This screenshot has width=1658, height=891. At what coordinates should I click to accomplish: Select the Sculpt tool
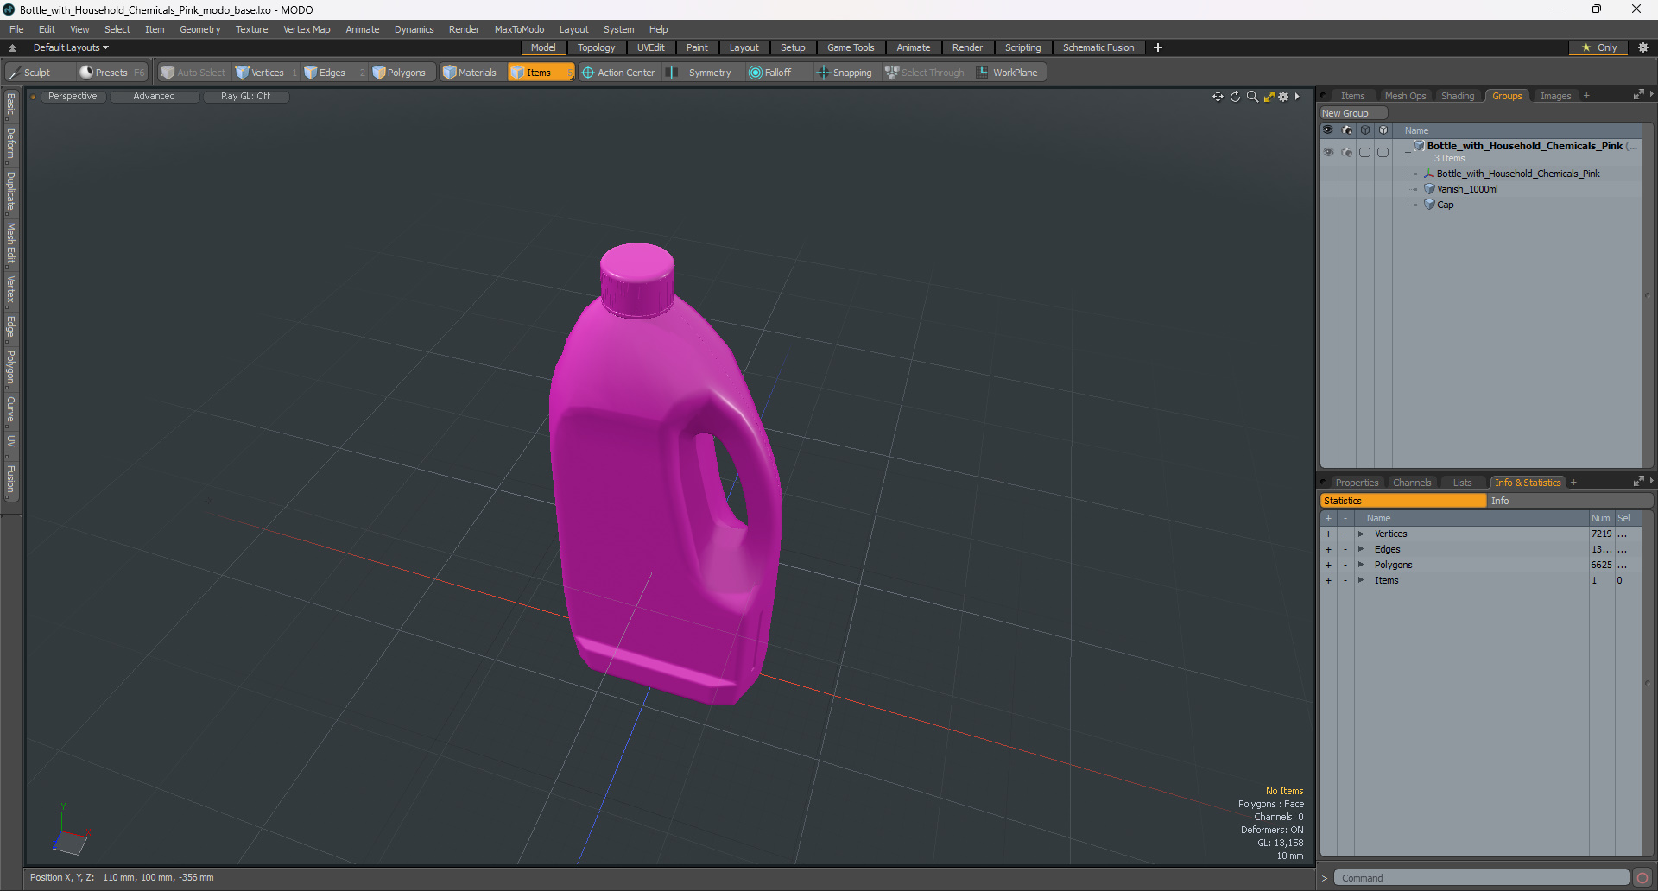(28, 73)
